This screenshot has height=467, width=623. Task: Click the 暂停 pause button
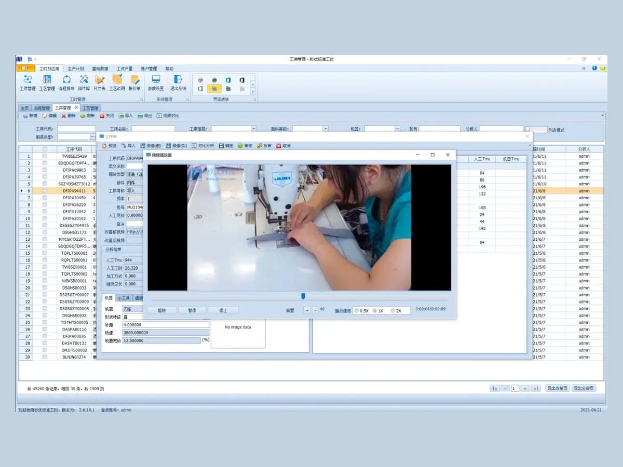192,310
